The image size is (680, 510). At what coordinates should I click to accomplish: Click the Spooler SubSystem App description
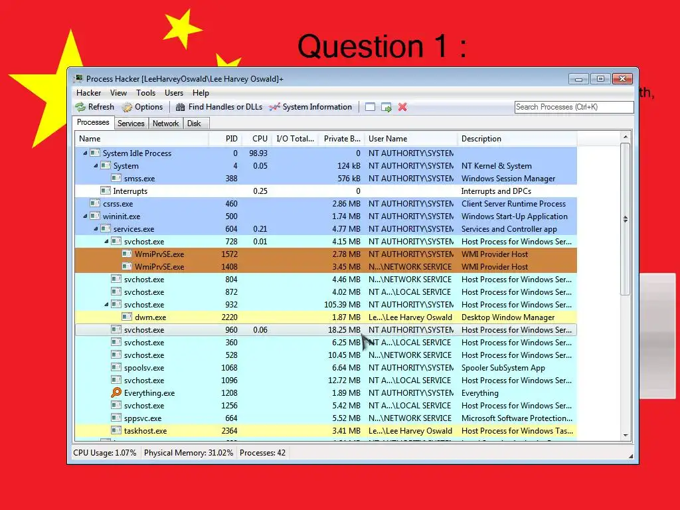[x=503, y=367]
